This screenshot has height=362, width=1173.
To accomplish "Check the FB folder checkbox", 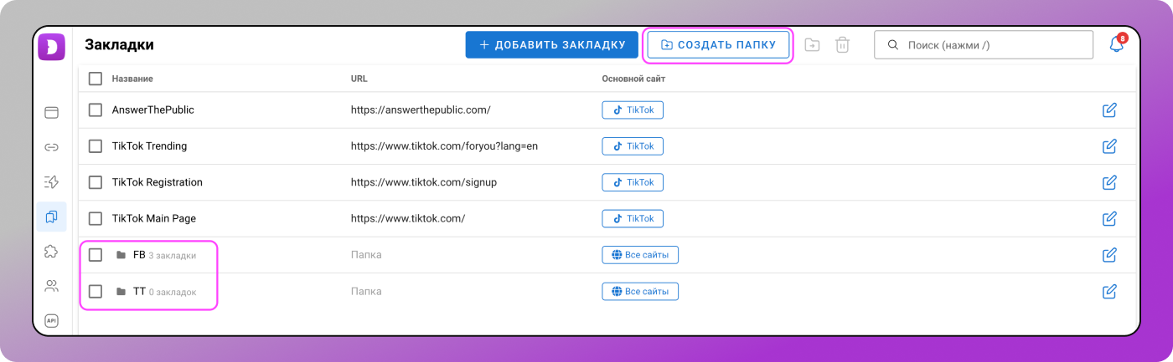I will point(96,255).
